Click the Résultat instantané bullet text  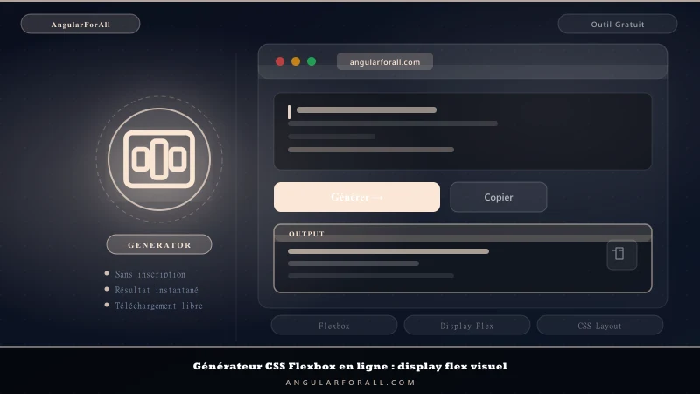point(157,290)
